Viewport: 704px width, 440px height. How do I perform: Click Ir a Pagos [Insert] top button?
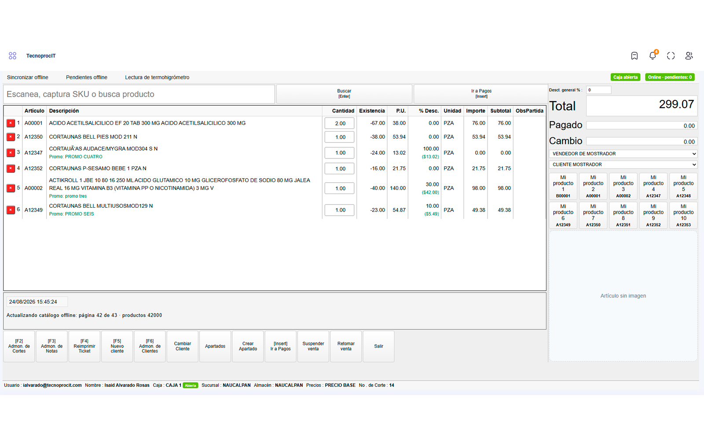click(x=481, y=94)
